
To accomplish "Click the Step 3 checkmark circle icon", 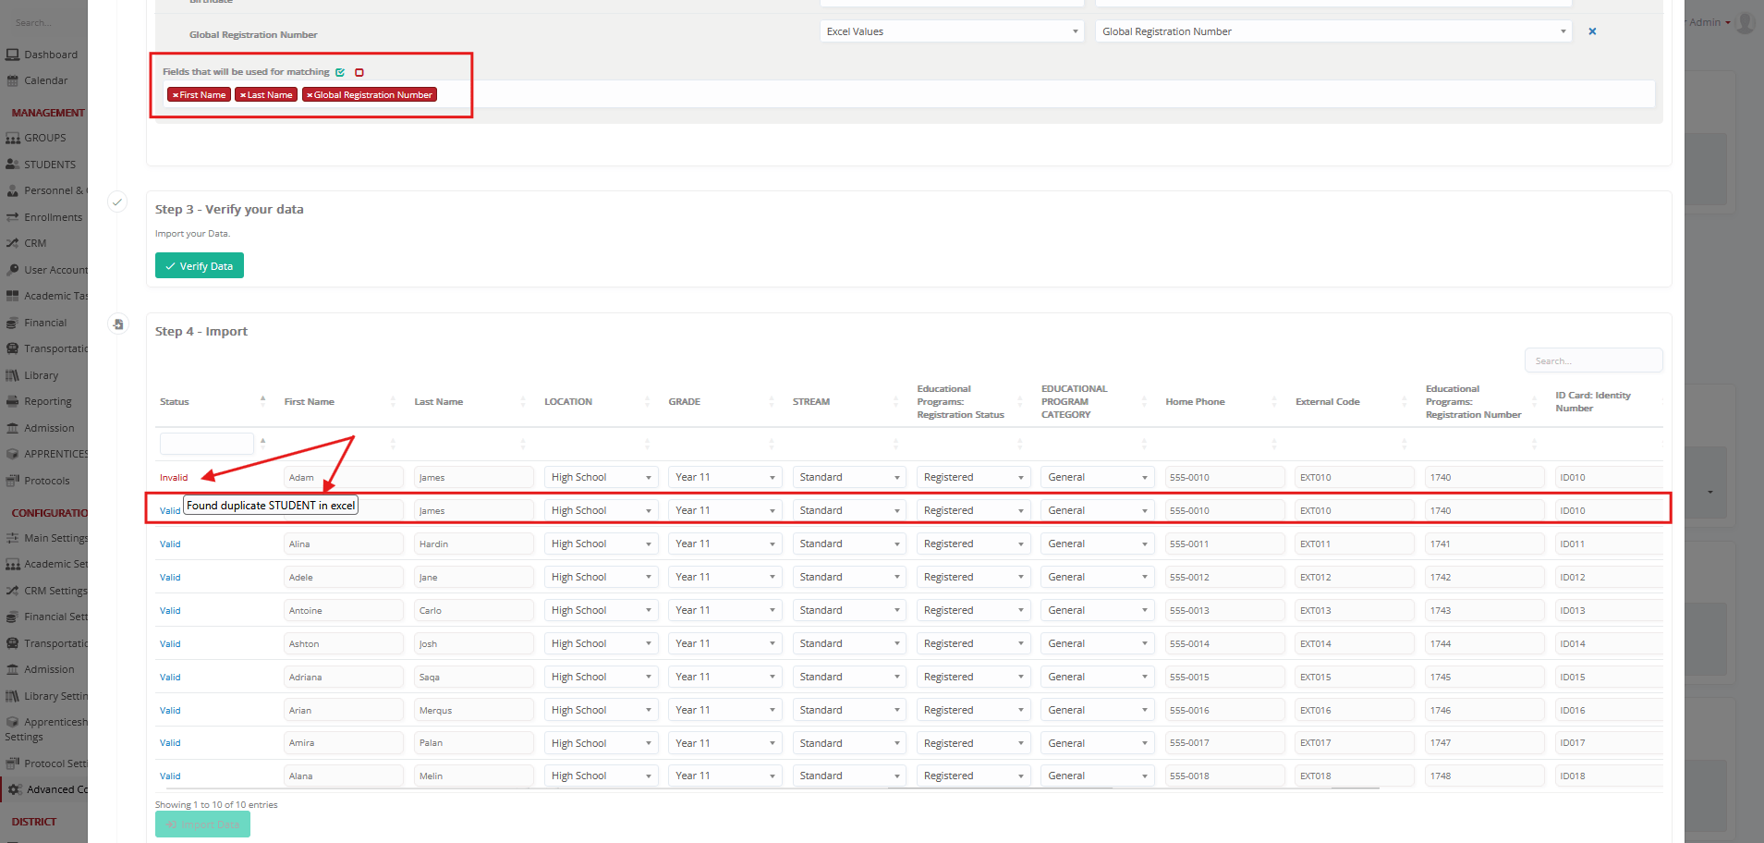I will pyautogui.click(x=117, y=202).
